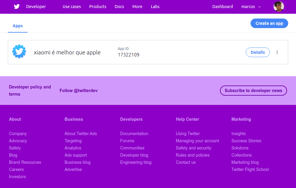The image size is (296, 188).
Task: Open the Products menu
Action: (98, 7)
